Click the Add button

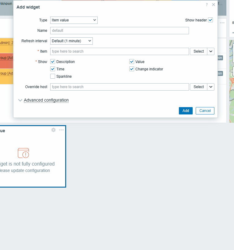click(186, 111)
